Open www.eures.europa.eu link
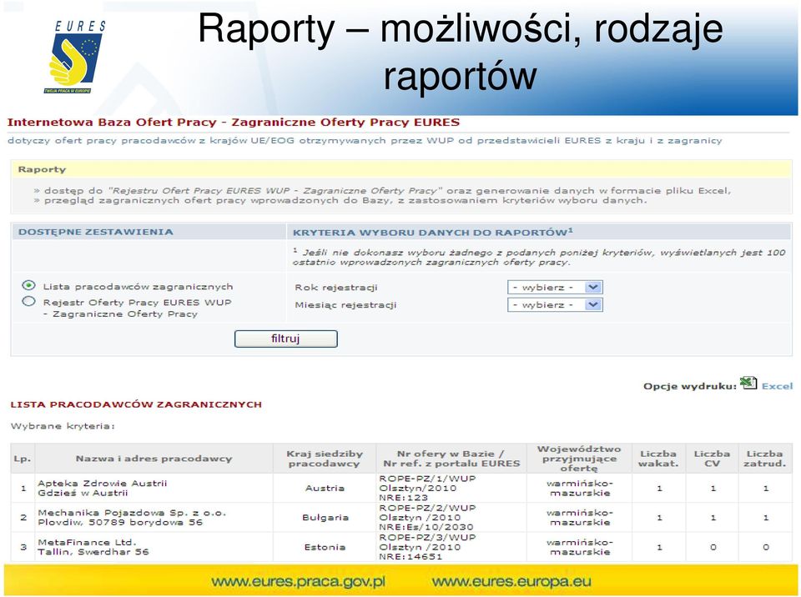Screen dimensions: 801x597 [x=511, y=582]
